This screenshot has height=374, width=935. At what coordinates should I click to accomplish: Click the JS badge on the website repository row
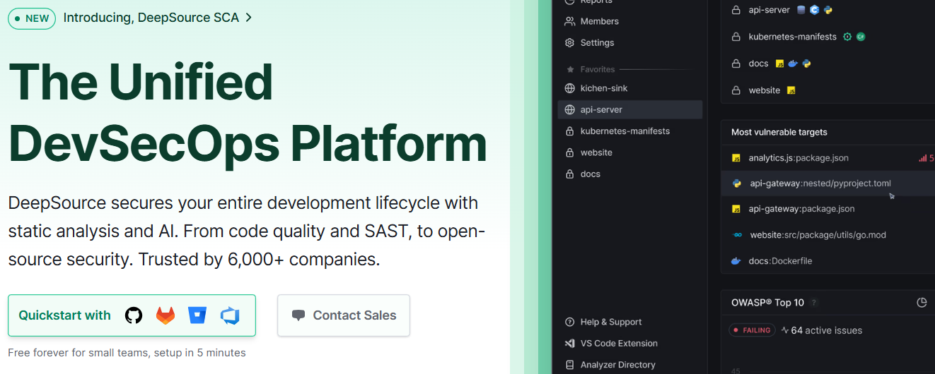791,90
